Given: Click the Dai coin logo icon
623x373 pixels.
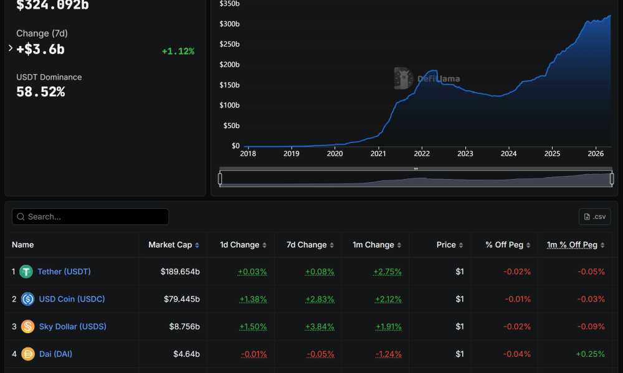Looking at the screenshot, I should [x=28, y=354].
